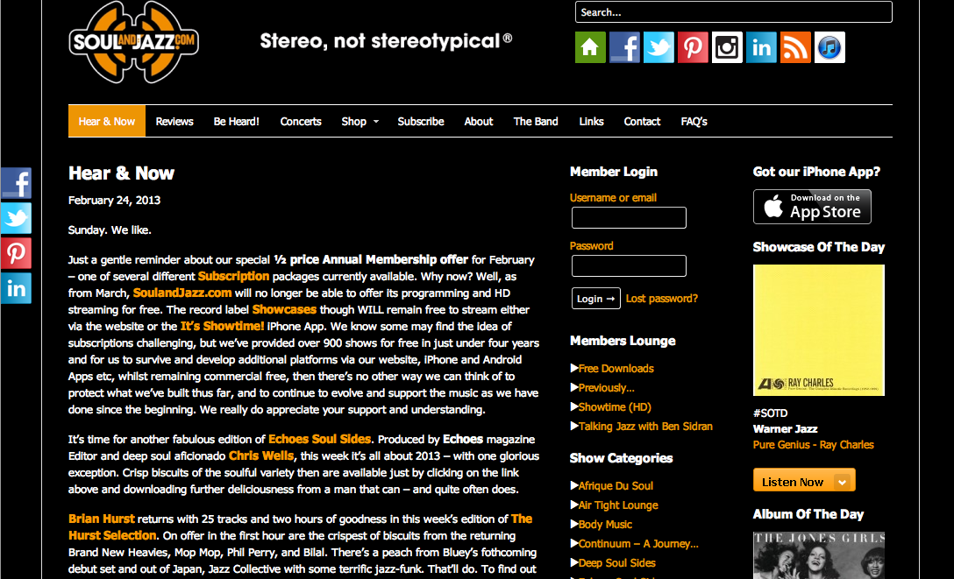Share via LinkedIn in the left floating sidebar

[x=16, y=288]
